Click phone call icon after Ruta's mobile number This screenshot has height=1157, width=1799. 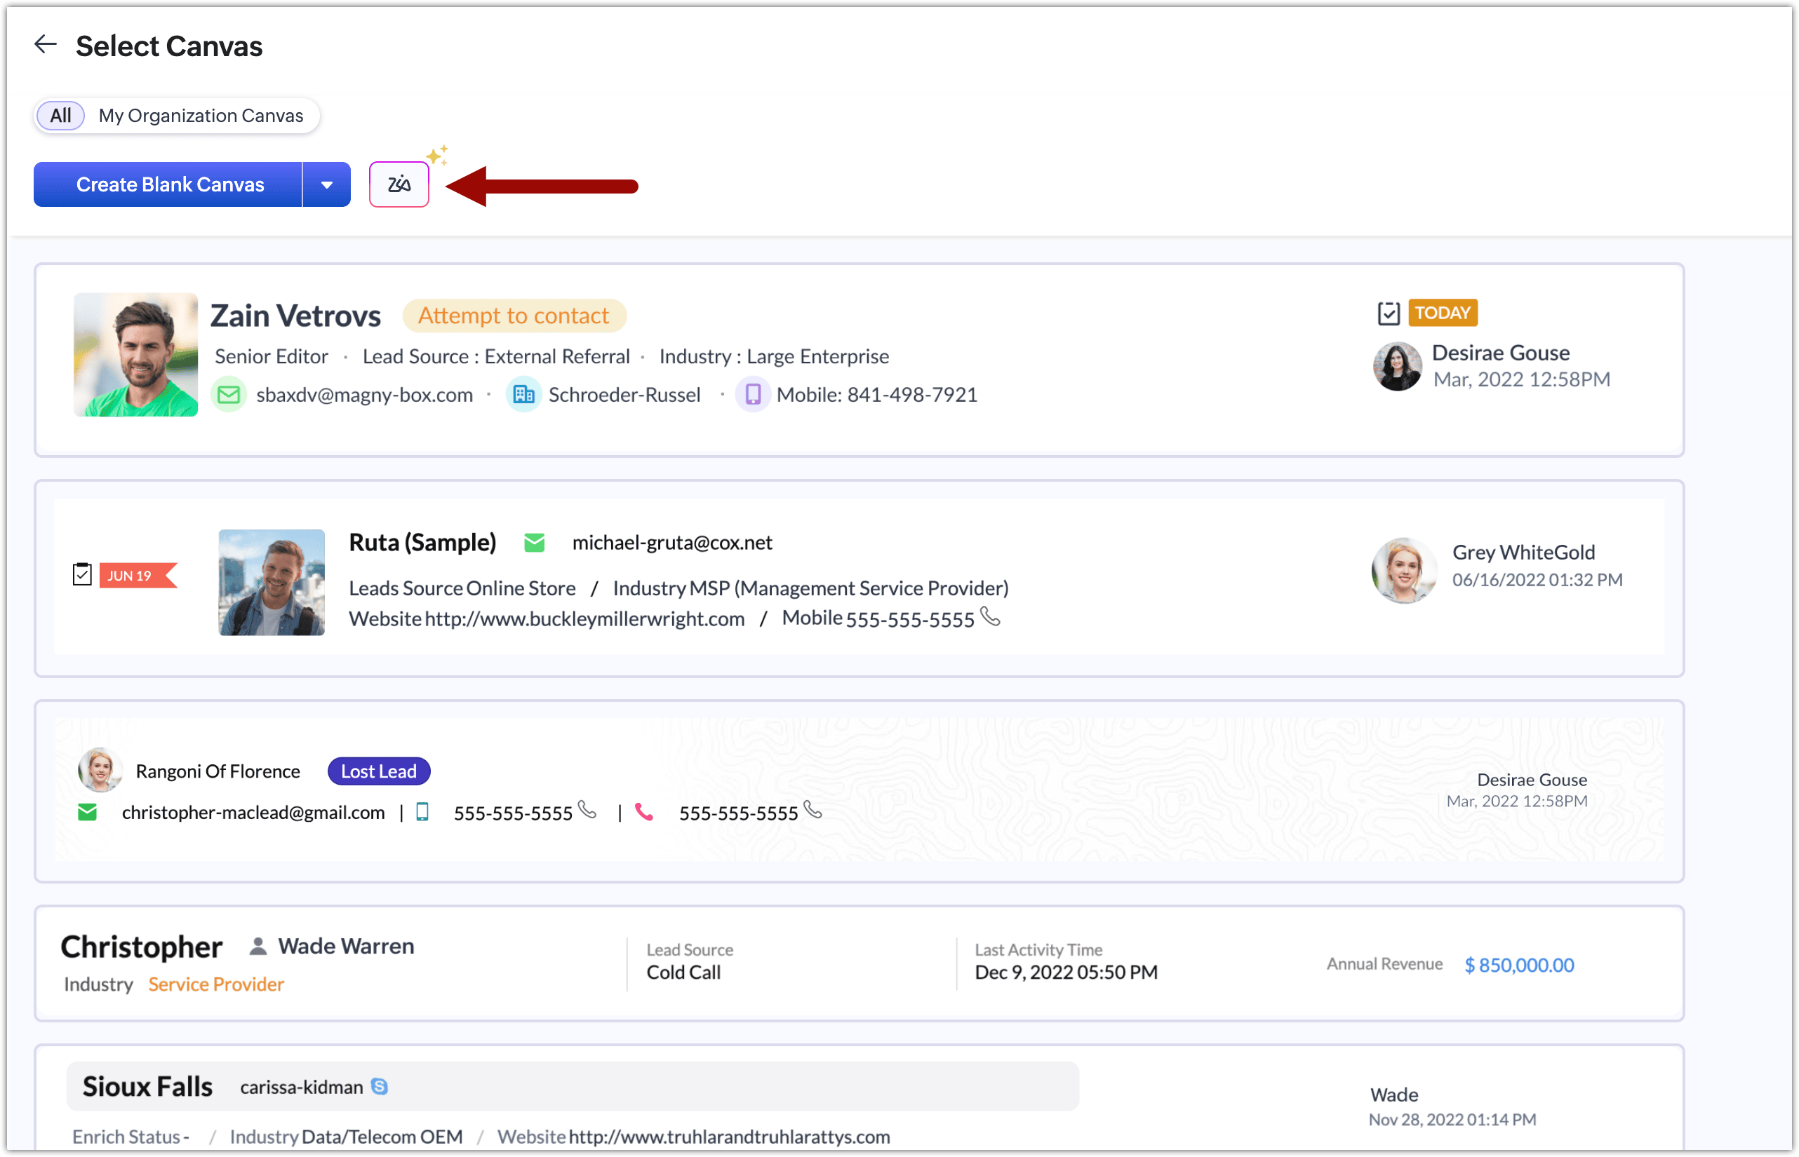click(991, 618)
